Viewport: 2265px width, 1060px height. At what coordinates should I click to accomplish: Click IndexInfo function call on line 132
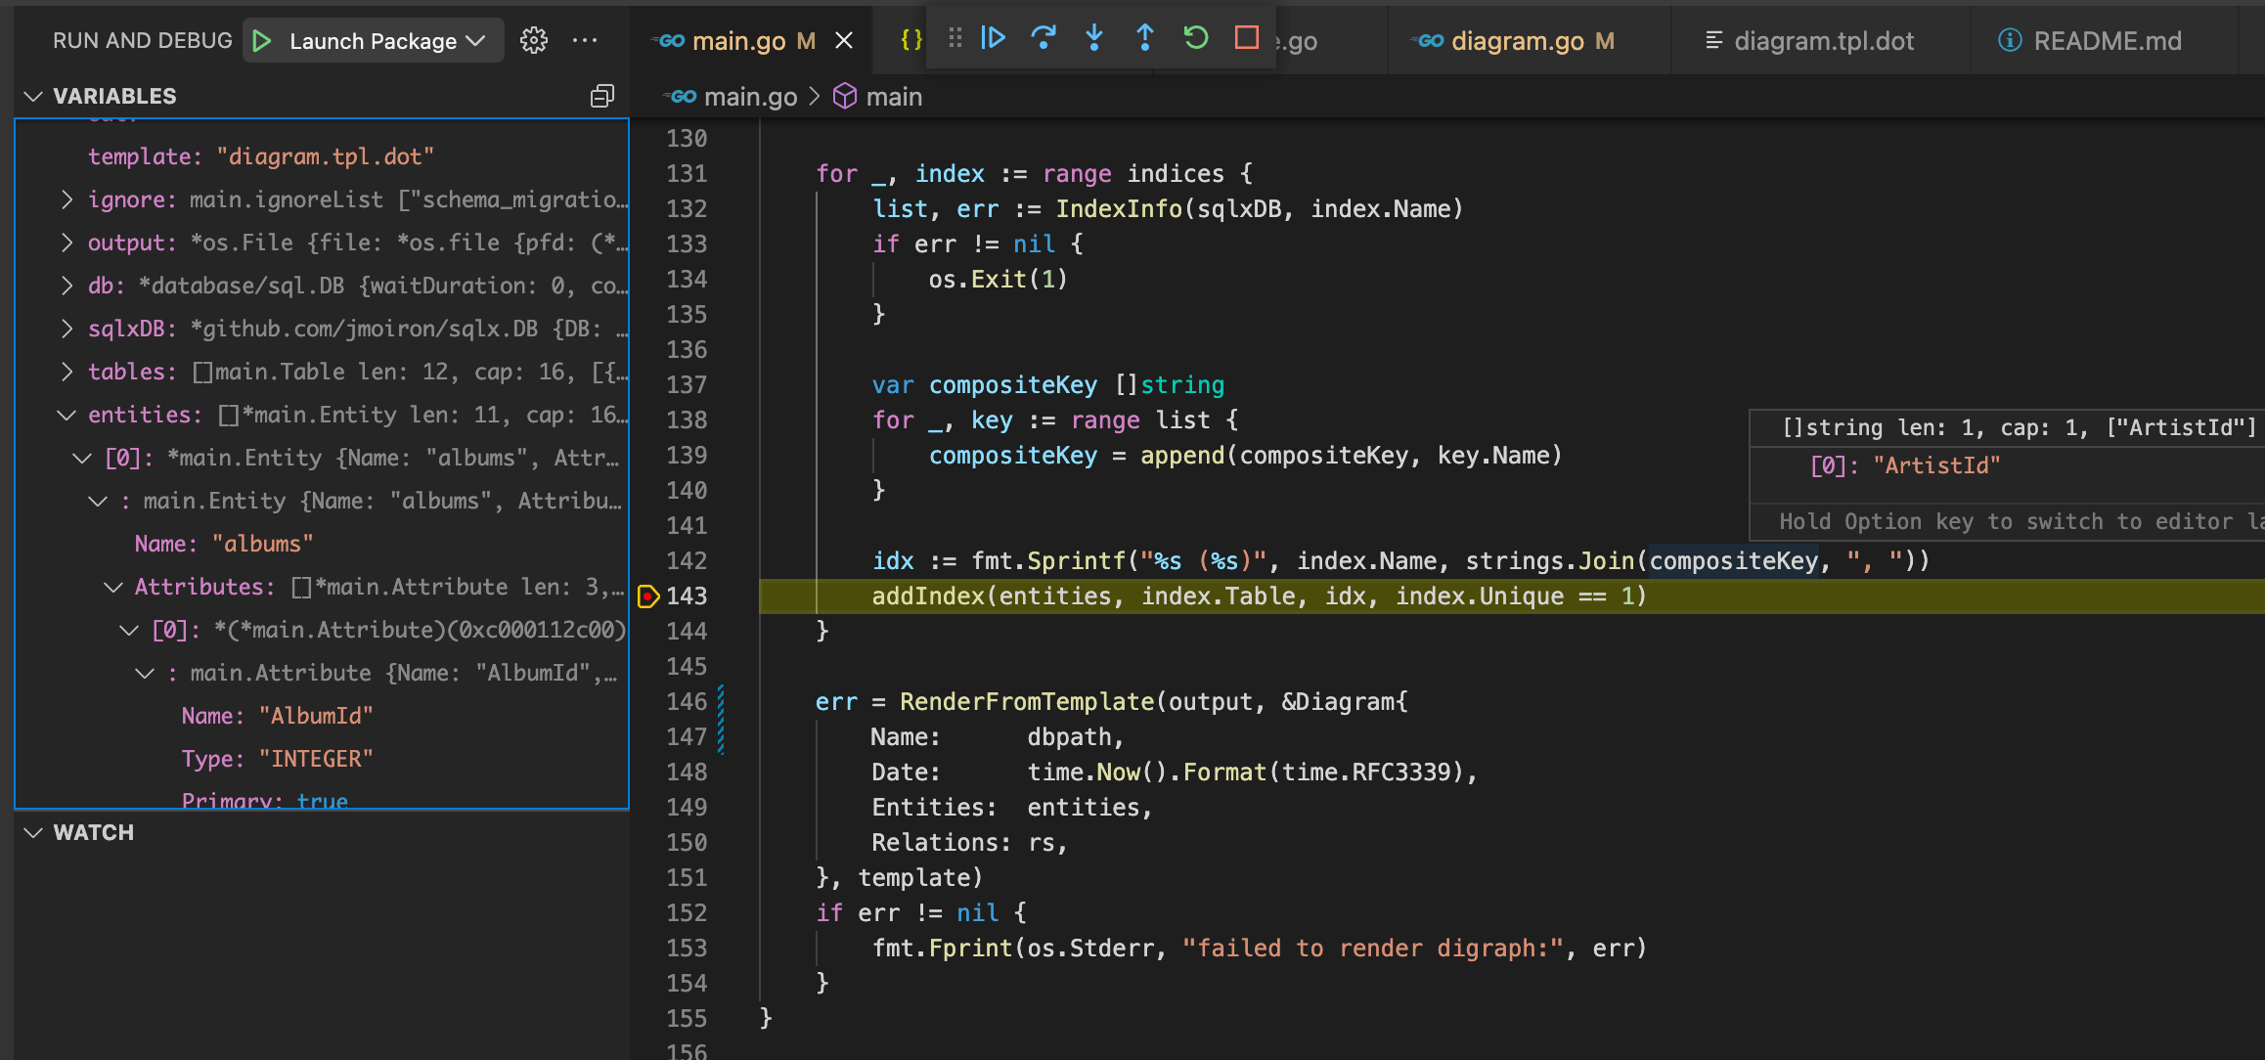[x=1118, y=209]
